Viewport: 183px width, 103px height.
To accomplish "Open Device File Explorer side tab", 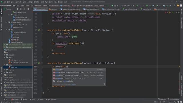I will [182, 90].
